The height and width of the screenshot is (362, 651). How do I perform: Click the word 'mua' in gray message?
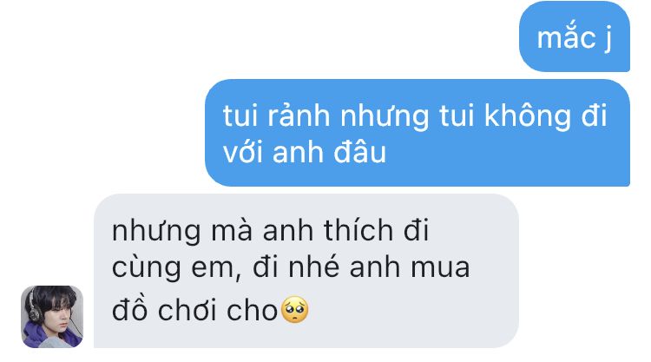click(x=440, y=267)
